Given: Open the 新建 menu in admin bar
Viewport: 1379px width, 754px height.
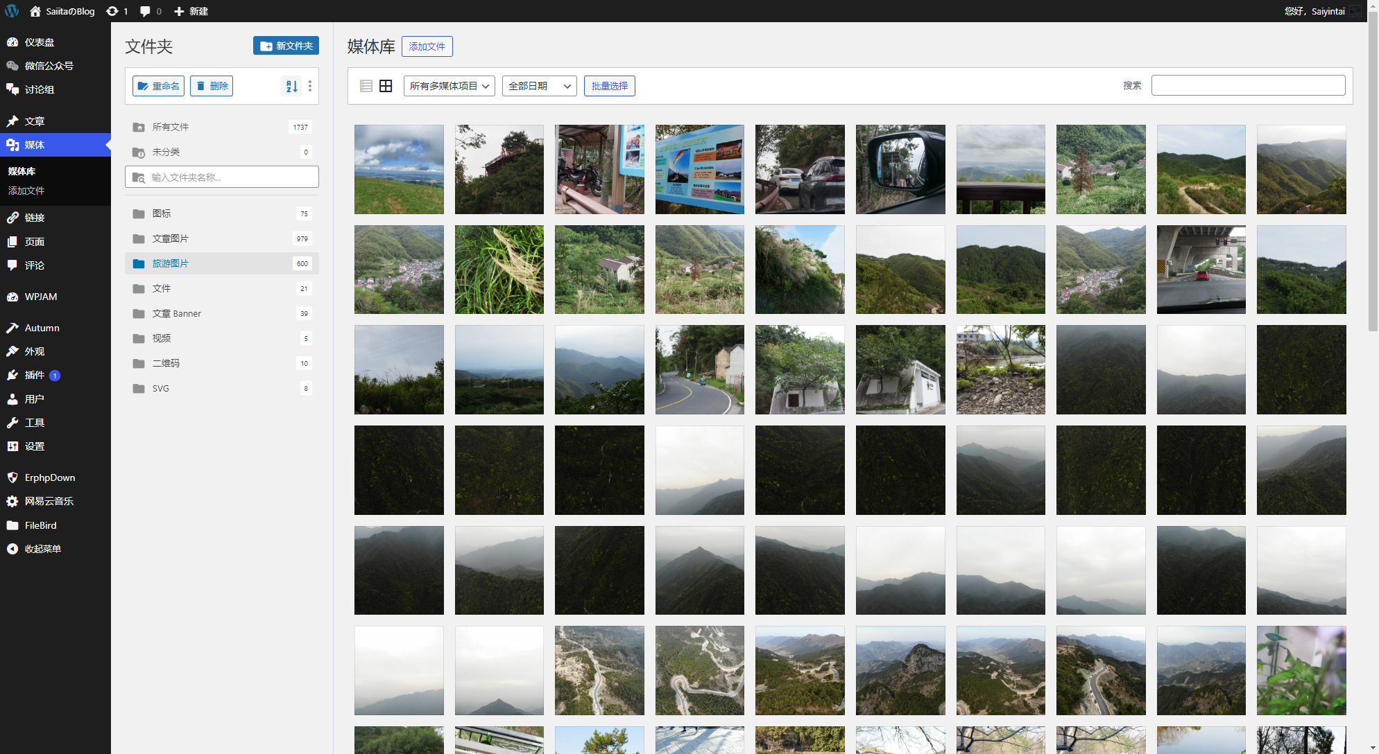Looking at the screenshot, I should click(191, 11).
